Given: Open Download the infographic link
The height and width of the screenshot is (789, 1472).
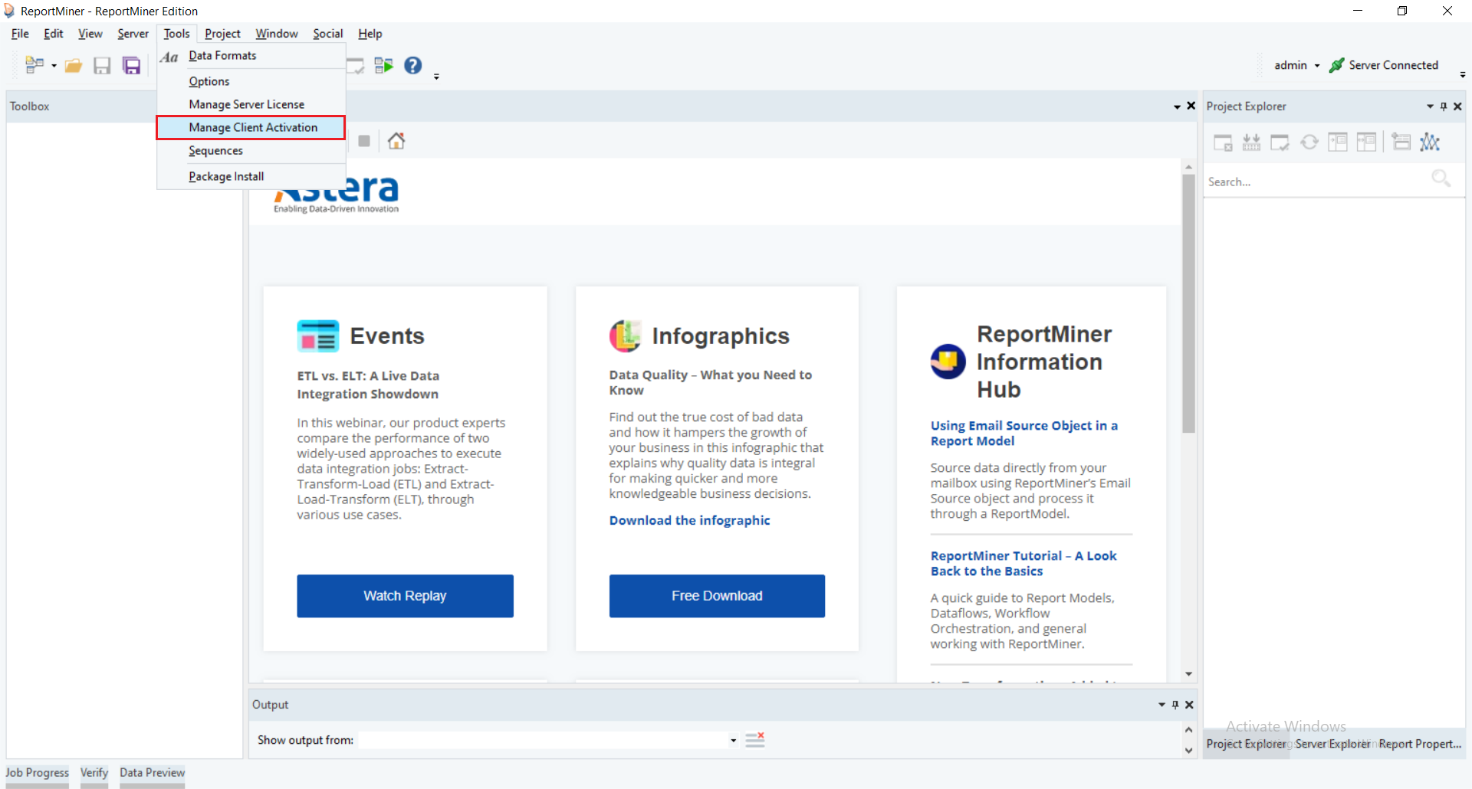Looking at the screenshot, I should tap(689, 520).
